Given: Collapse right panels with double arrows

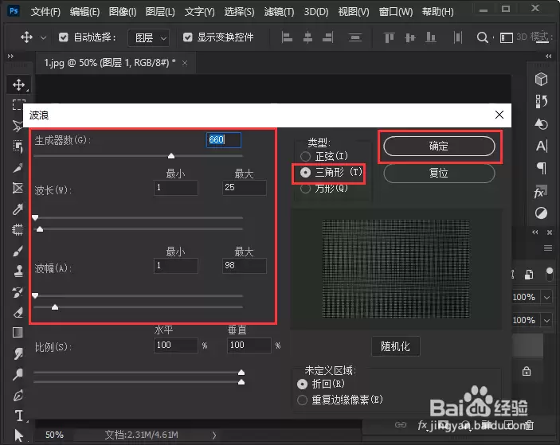Looking at the screenshot, I should (x=548, y=56).
